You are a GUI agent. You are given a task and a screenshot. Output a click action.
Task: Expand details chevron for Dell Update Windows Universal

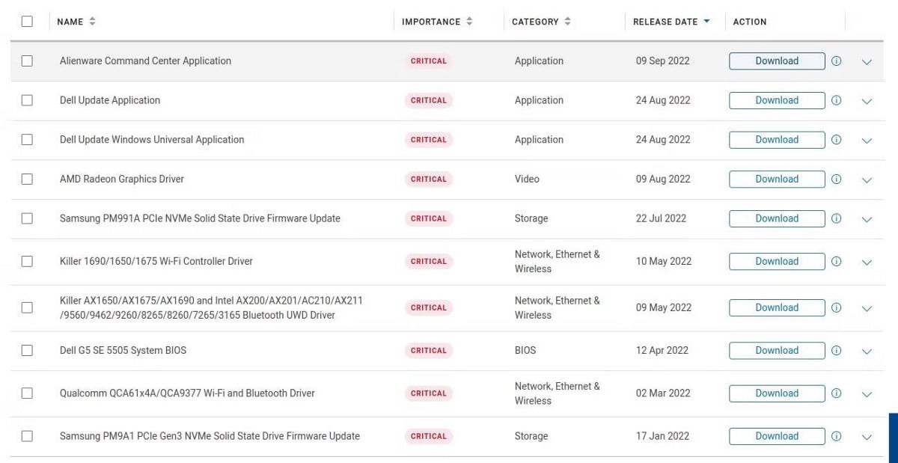click(x=867, y=141)
